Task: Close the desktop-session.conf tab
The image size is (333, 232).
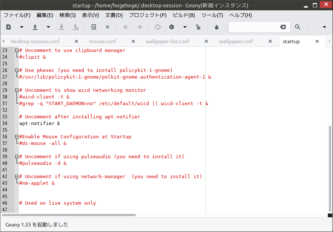Action: [76, 41]
